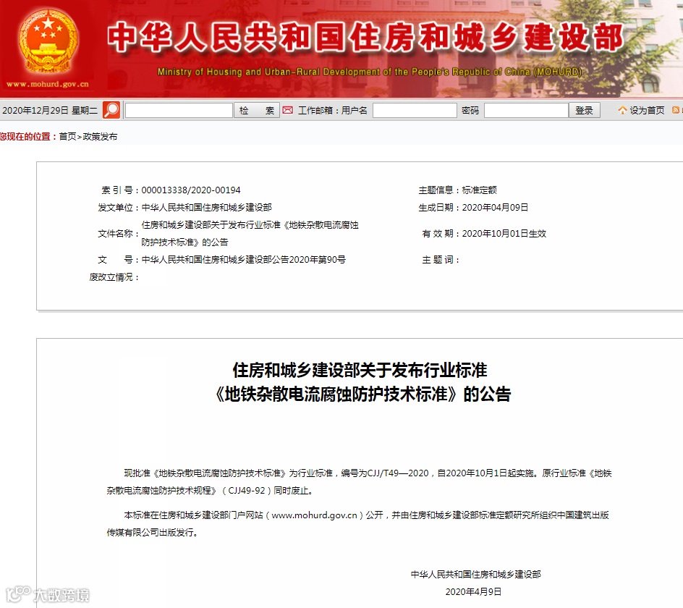Click www.mohurd.gov.cn text under emblem
The image size is (683, 608).
[48, 84]
